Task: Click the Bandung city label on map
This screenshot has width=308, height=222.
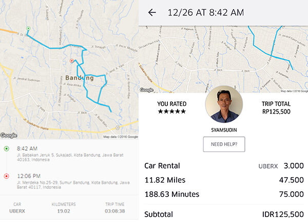Action: point(80,78)
